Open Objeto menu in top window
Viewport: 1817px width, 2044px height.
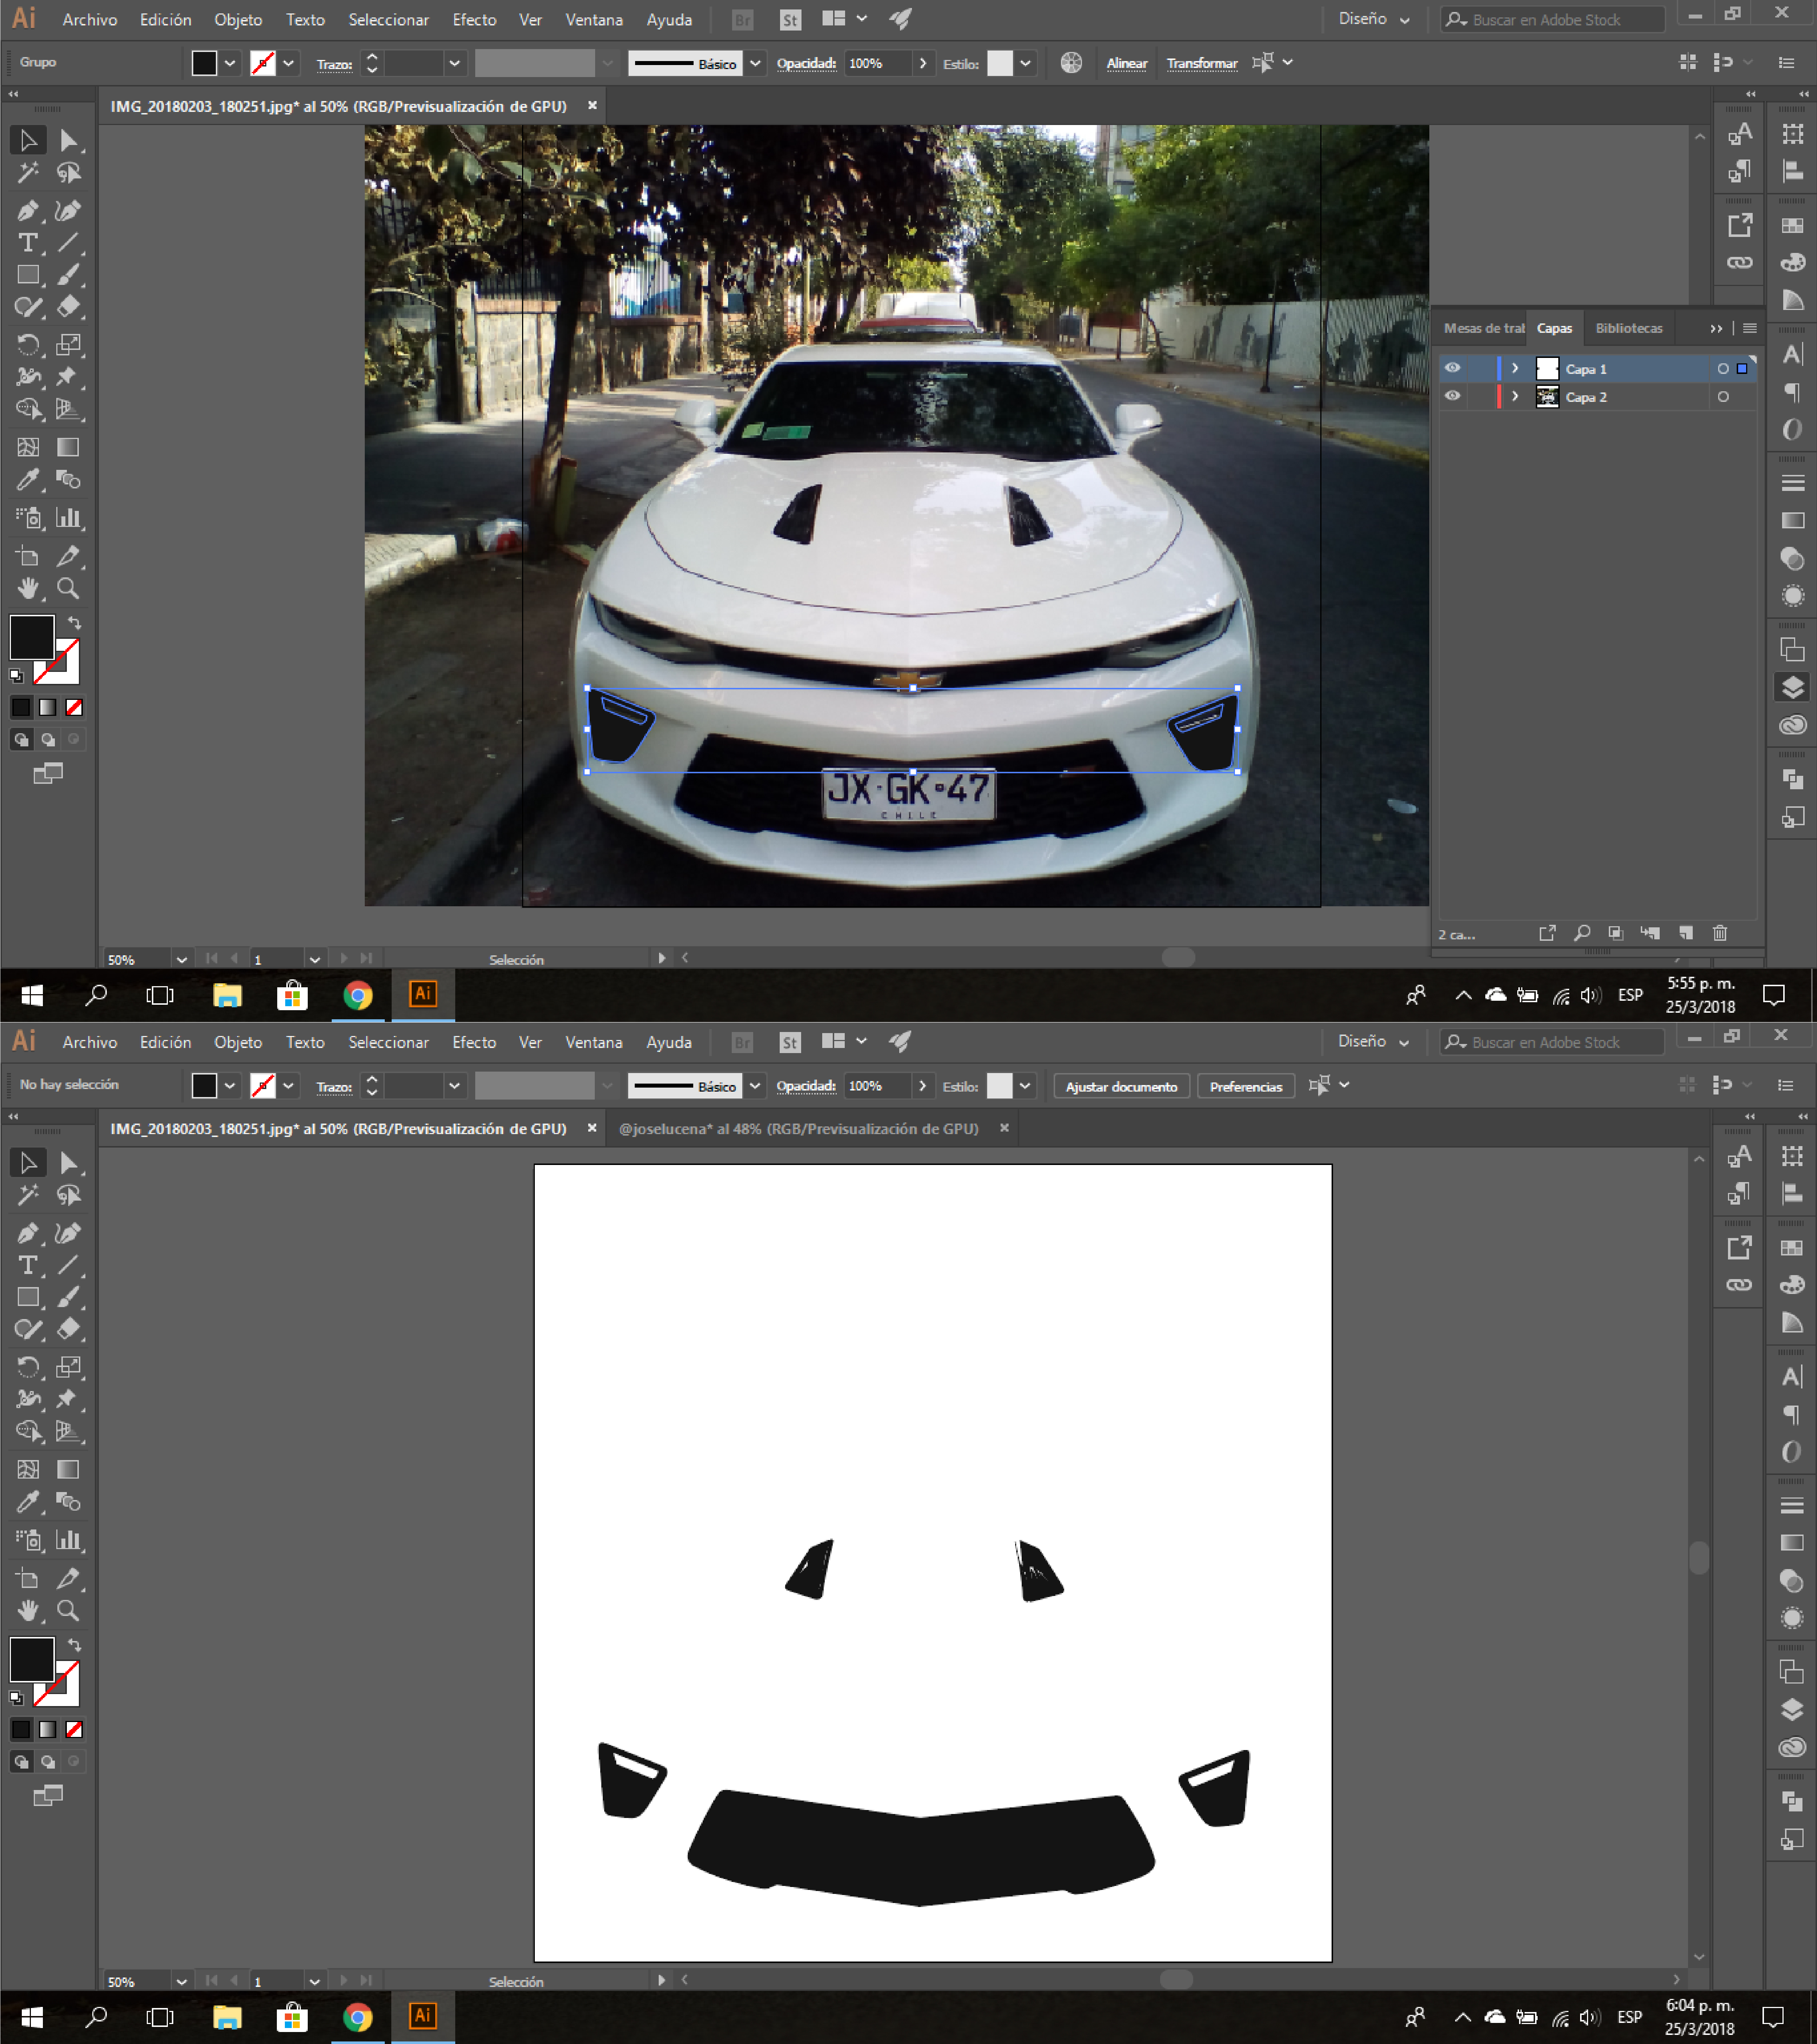point(238,20)
